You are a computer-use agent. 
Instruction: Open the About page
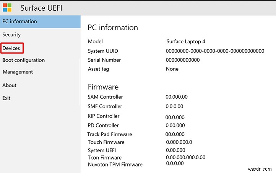tap(10, 85)
